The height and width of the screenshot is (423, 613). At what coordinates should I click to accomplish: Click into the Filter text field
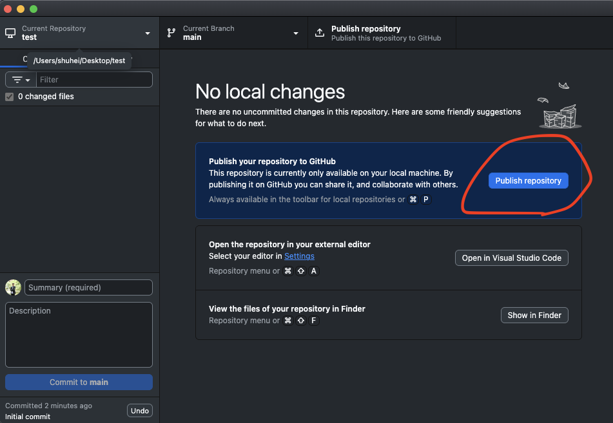coord(94,80)
